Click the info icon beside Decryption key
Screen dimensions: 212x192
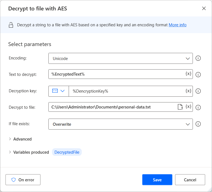[x=198, y=91]
